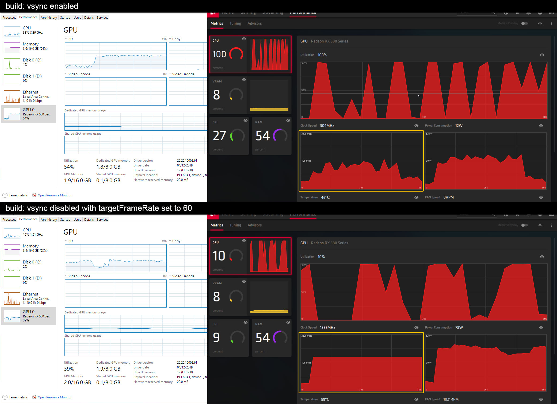Click Resource Monitor icon in vsync-enabled Task Manager

34,195
